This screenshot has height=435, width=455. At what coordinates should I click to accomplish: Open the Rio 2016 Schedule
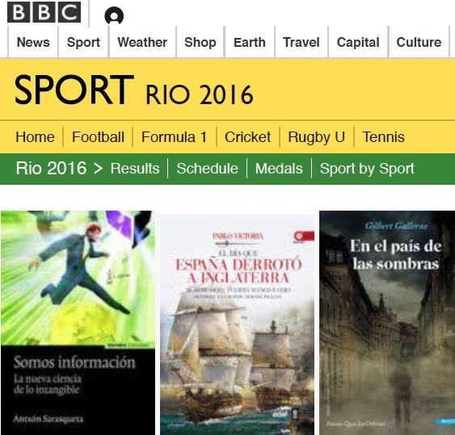tap(207, 169)
